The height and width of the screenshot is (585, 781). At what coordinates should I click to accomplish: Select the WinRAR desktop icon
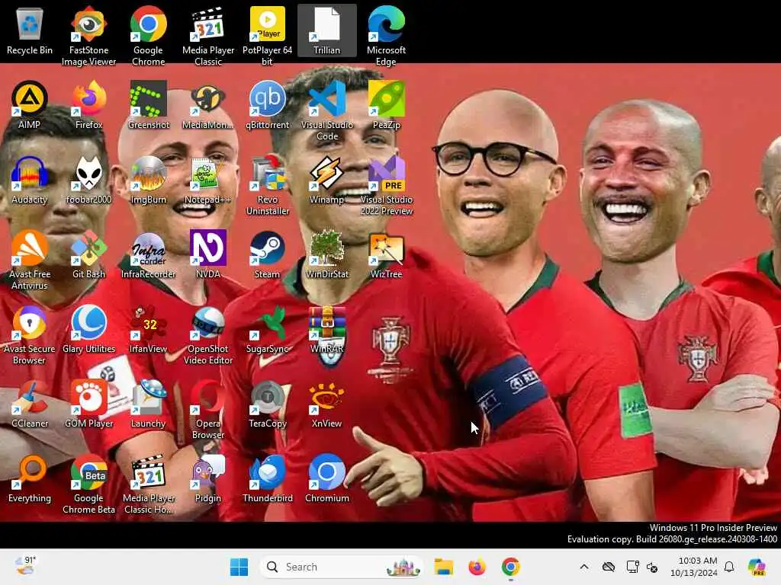[x=326, y=329]
